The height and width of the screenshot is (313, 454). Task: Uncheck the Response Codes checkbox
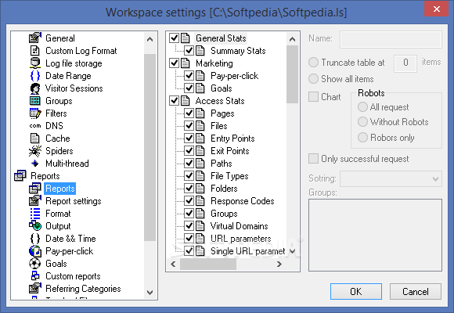point(189,200)
